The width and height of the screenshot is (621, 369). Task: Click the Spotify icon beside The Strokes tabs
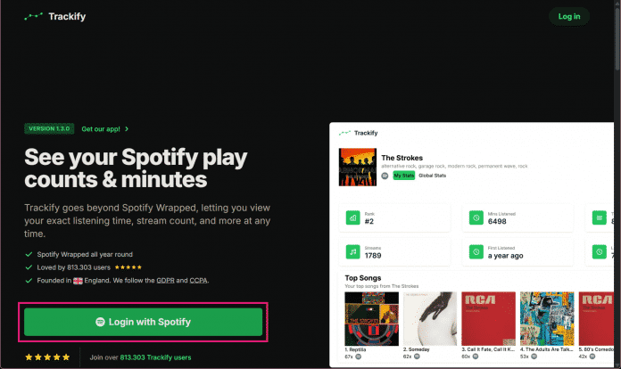point(385,176)
